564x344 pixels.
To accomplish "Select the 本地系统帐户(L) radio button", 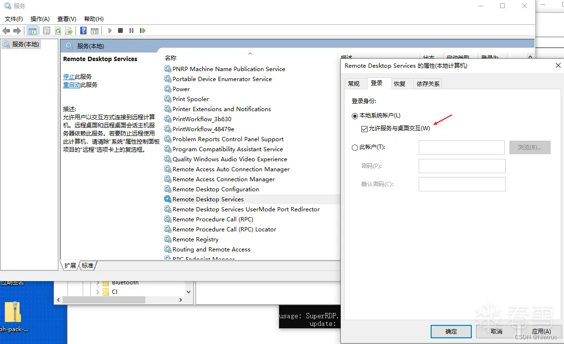I will point(355,116).
